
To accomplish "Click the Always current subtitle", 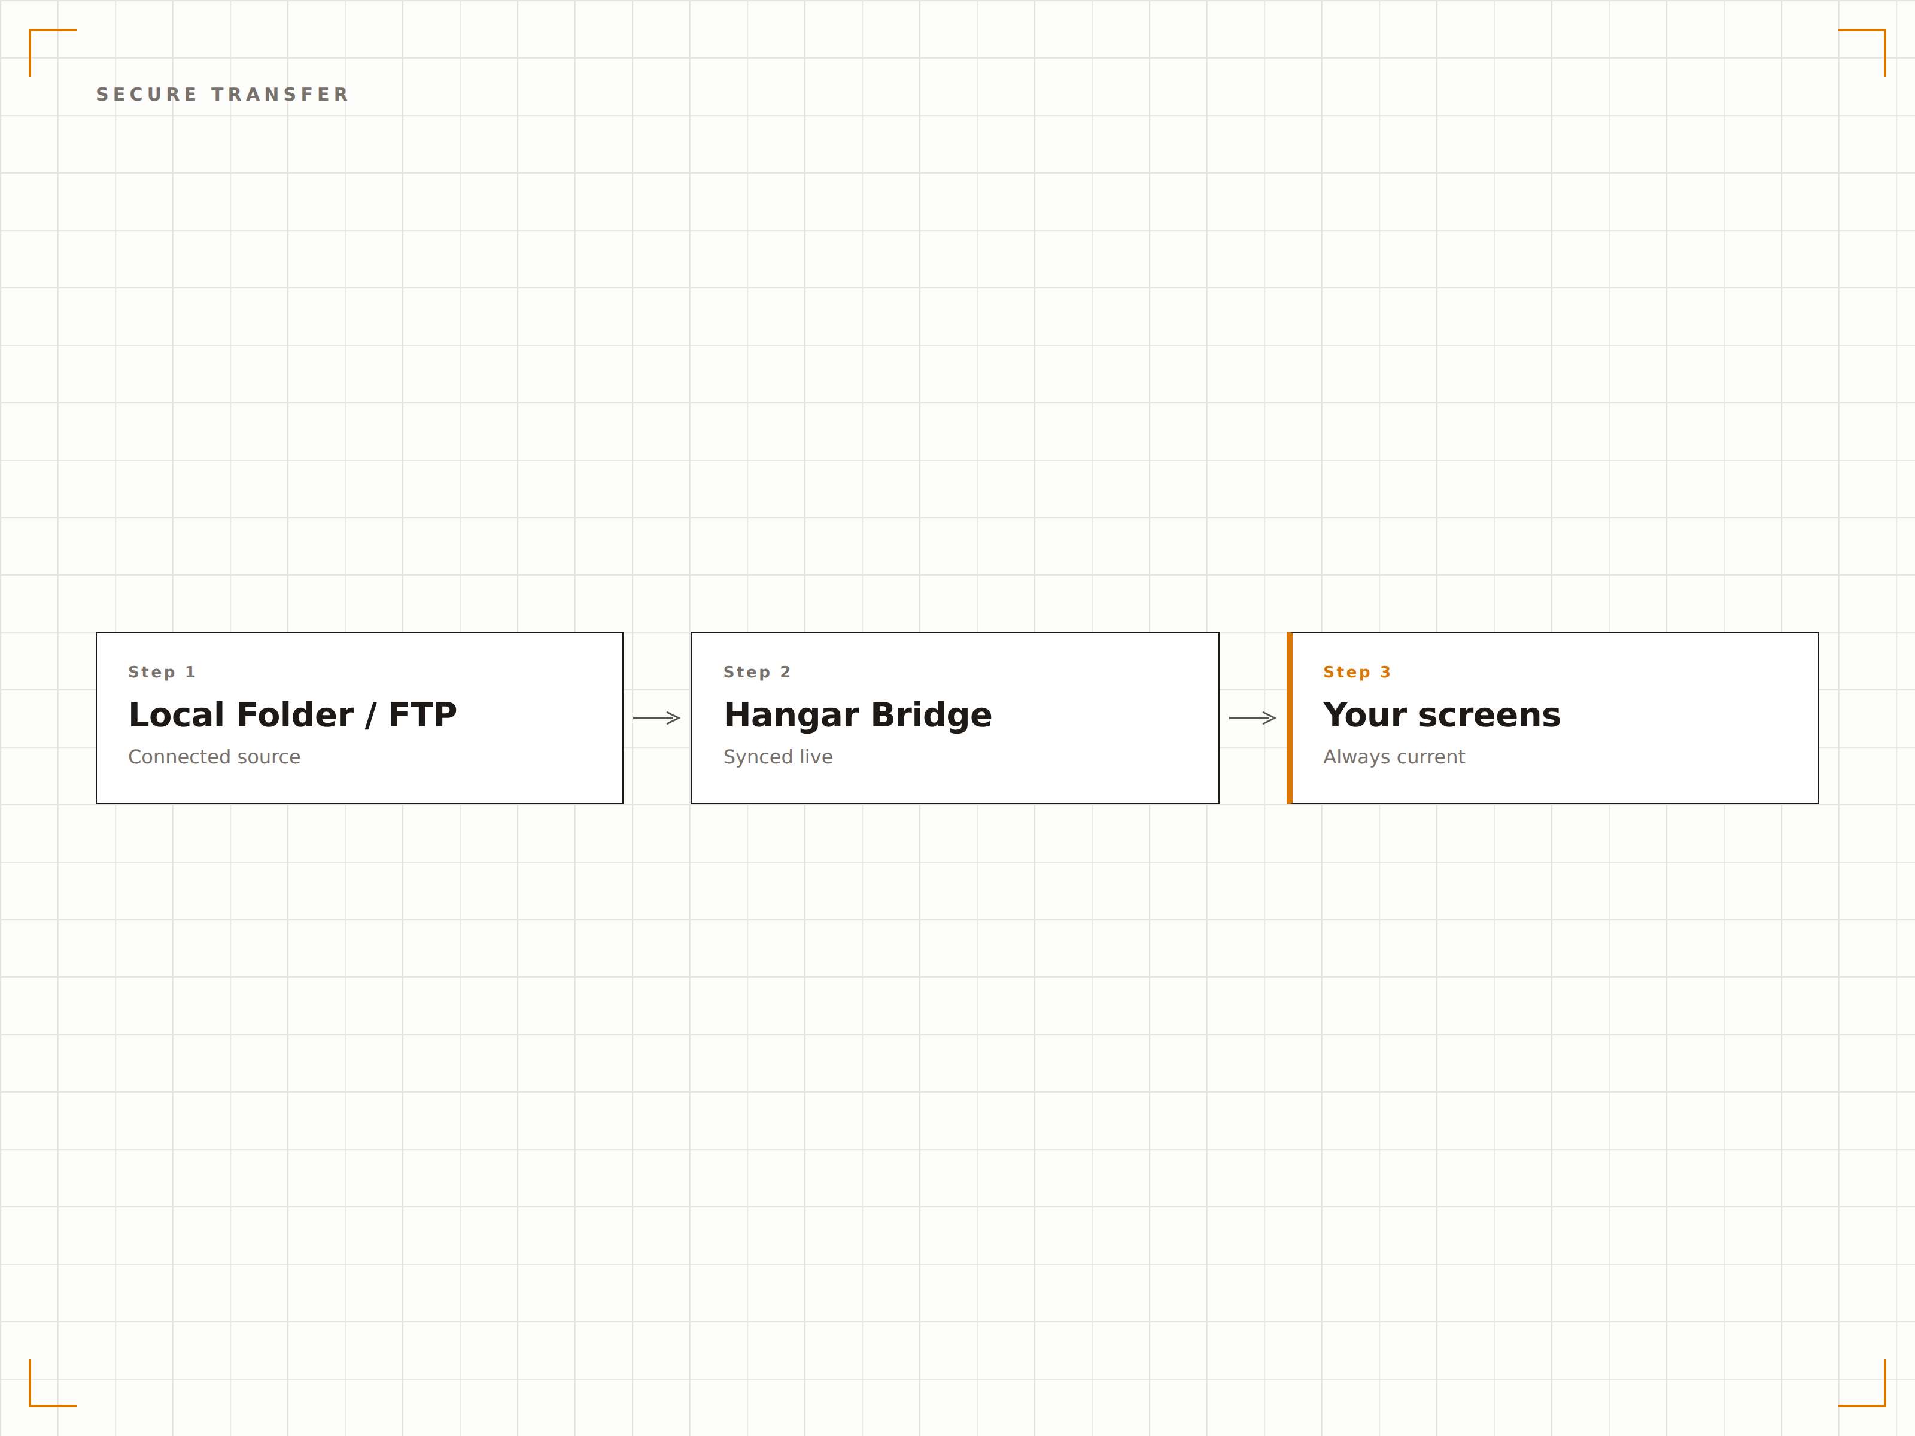I will 1394,756.
